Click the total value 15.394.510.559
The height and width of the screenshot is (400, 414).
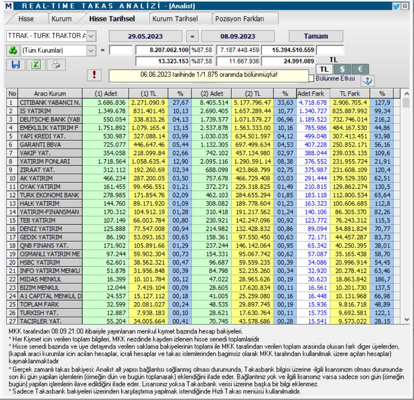click(288, 50)
